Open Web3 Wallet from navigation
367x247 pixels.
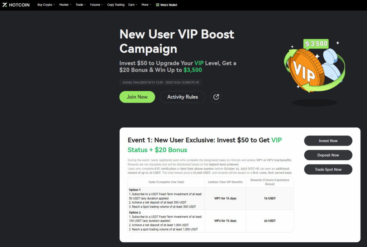coord(166,5)
